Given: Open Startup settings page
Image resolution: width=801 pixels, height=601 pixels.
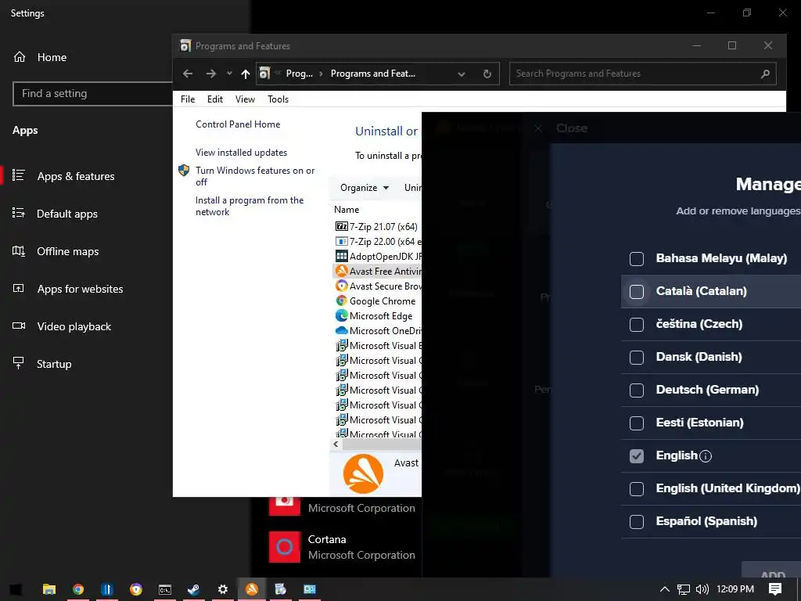Looking at the screenshot, I should point(54,364).
